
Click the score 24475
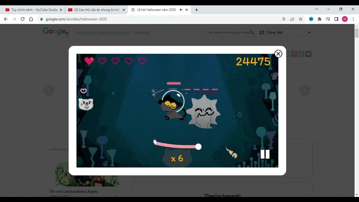pyautogui.click(x=253, y=61)
